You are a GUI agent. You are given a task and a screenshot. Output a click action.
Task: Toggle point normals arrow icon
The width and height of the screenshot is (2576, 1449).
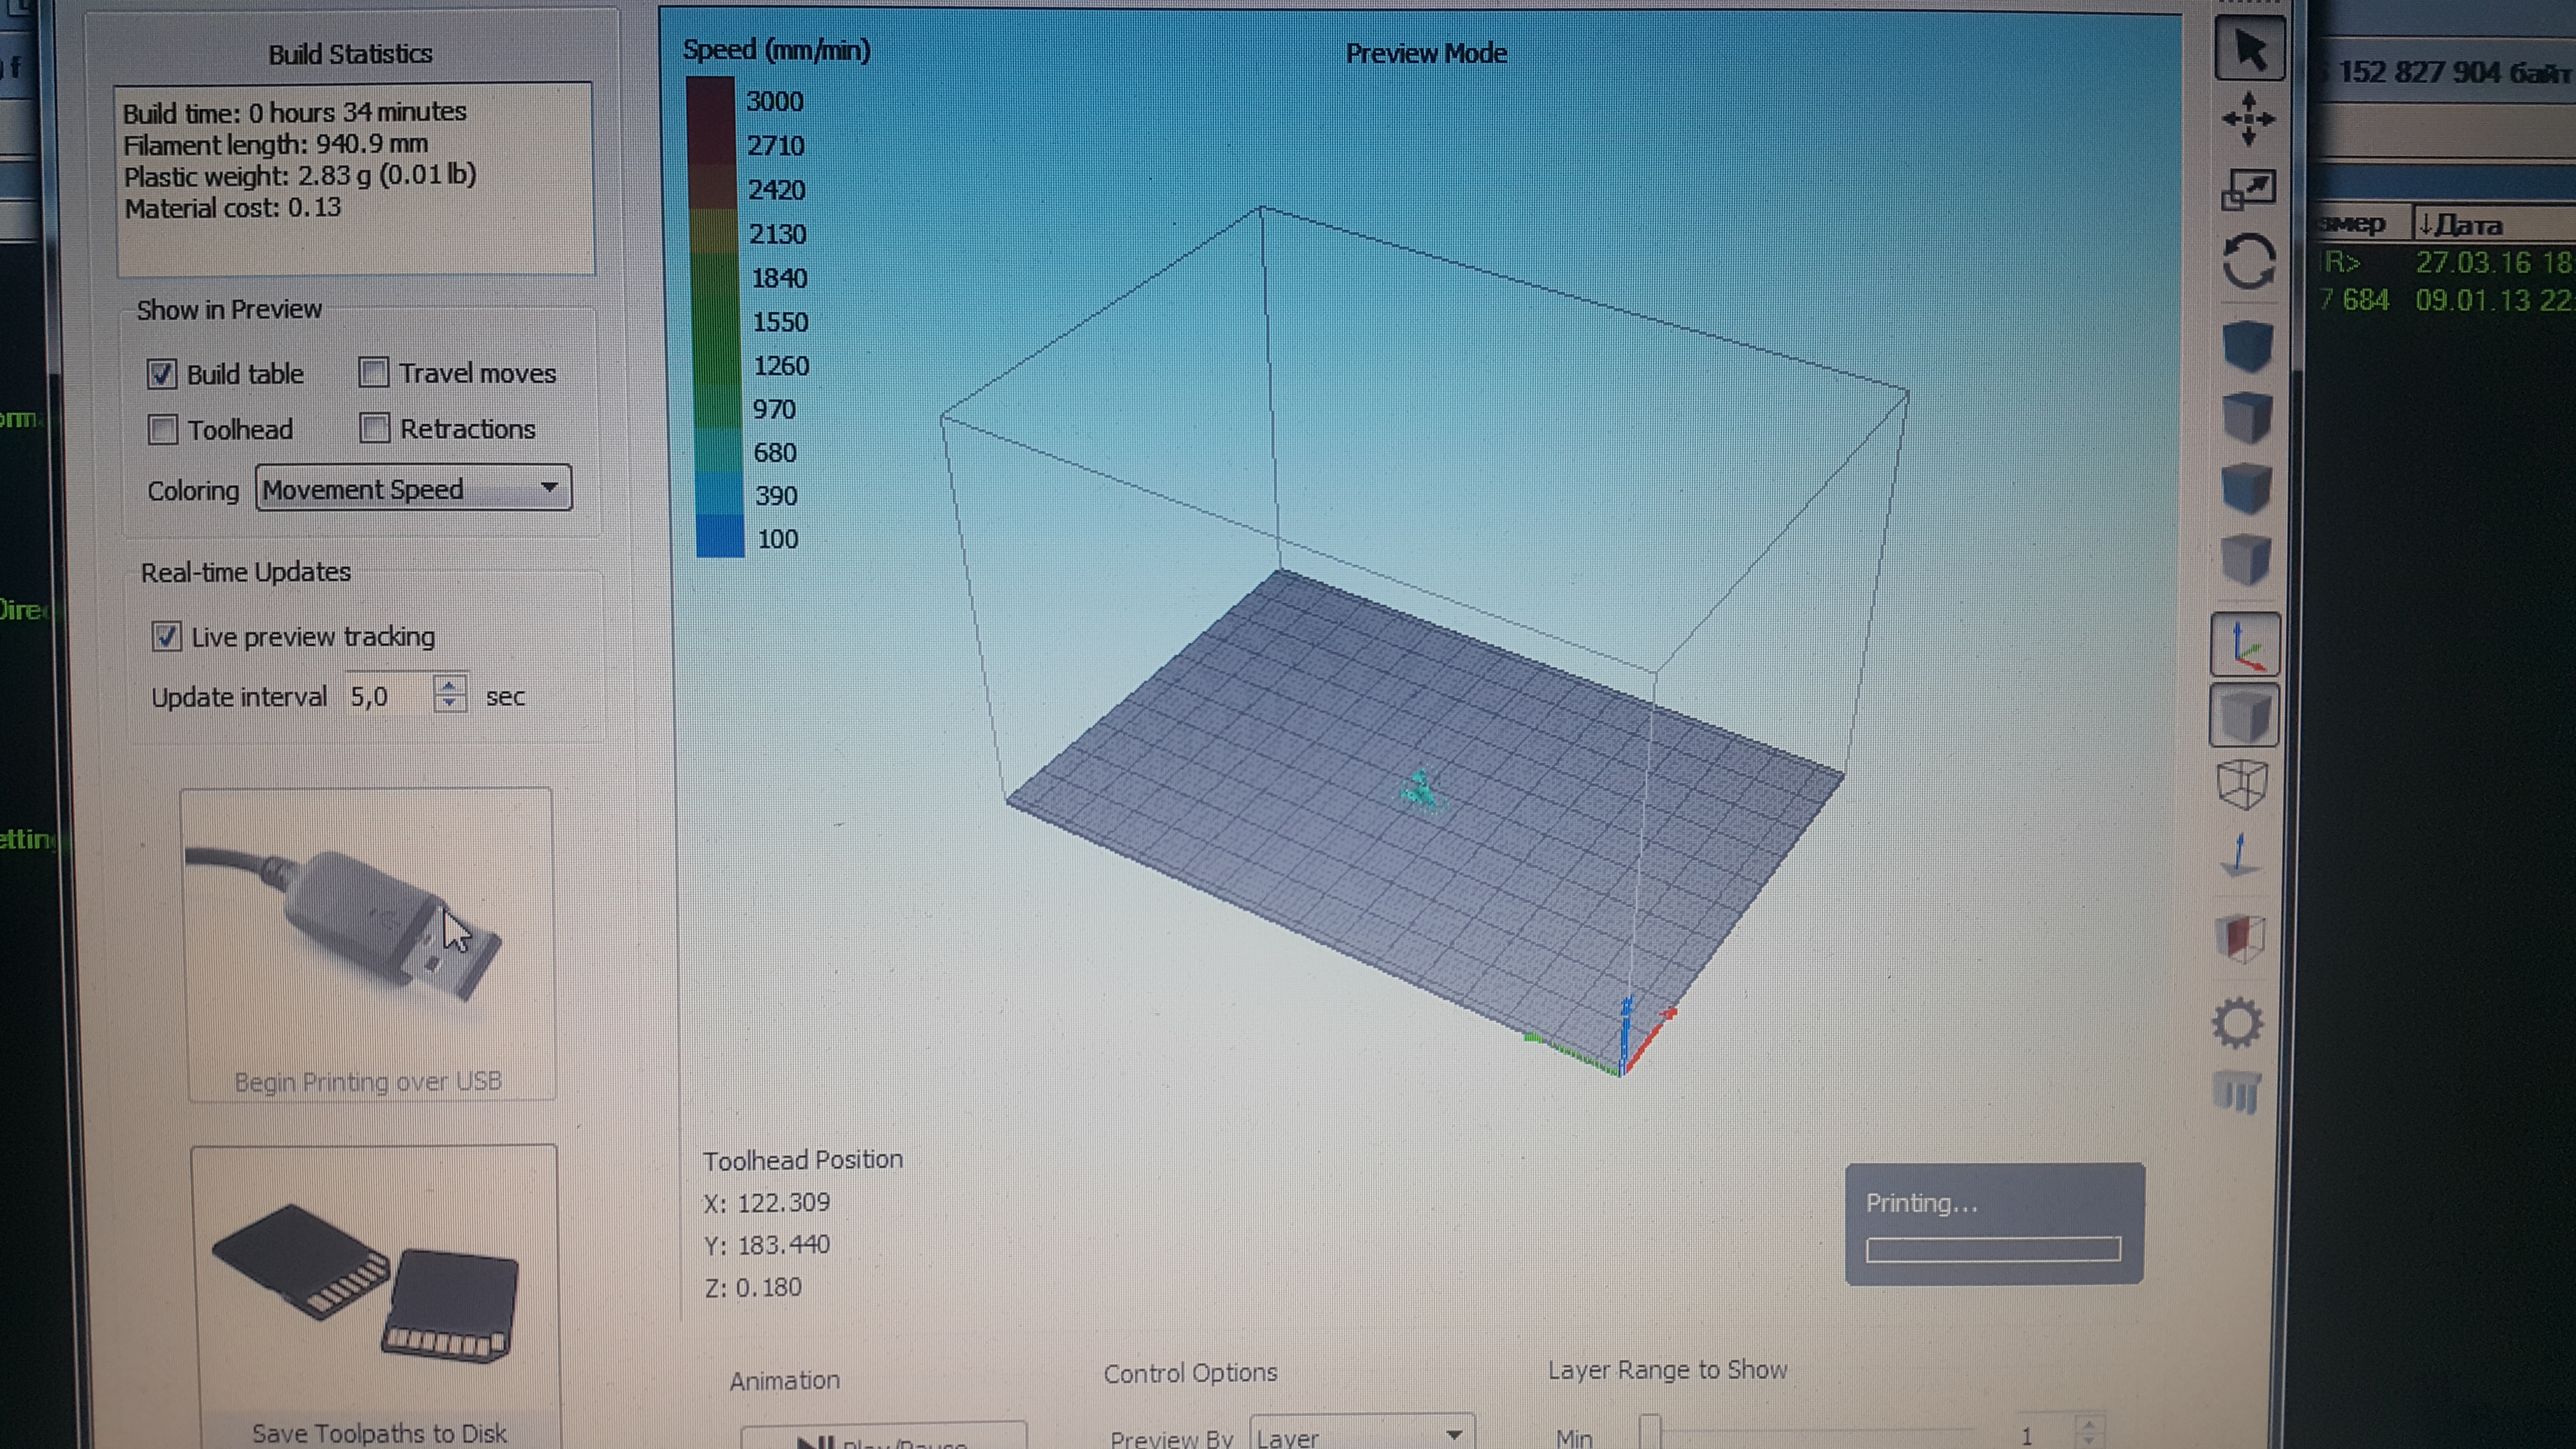click(2240, 856)
